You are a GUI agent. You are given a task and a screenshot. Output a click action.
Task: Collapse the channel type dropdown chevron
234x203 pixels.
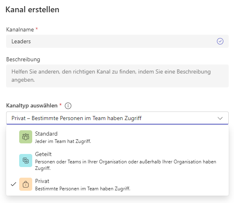point(220,118)
